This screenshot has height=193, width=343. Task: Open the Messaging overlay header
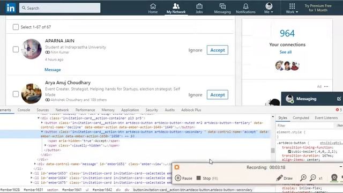click(312, 99)
